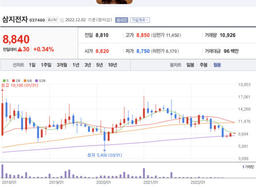
Task: Click the red 20 moving average legend
Action: coord(16,81)
